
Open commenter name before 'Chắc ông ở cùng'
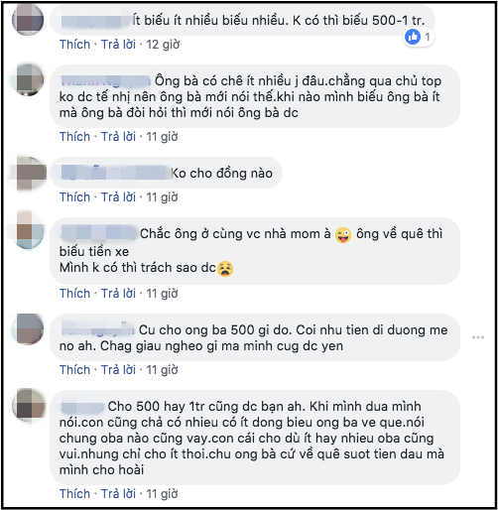pos(98,233)
